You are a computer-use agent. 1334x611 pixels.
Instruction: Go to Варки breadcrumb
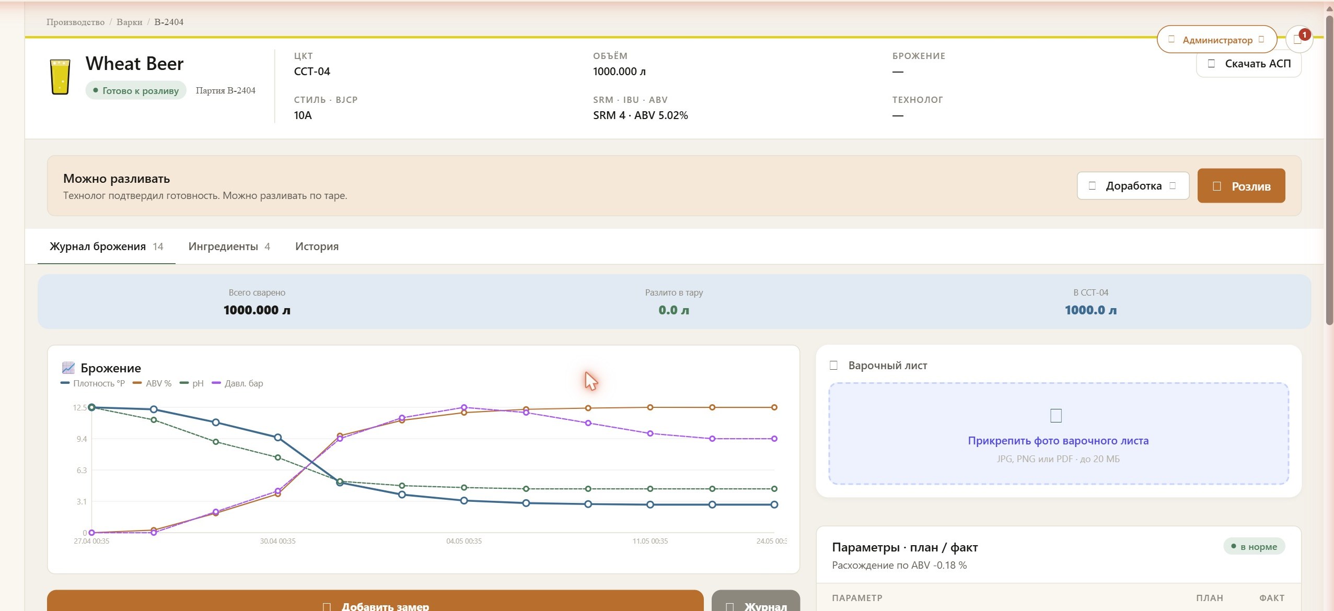pyautogui.click(x=129, y=22)
